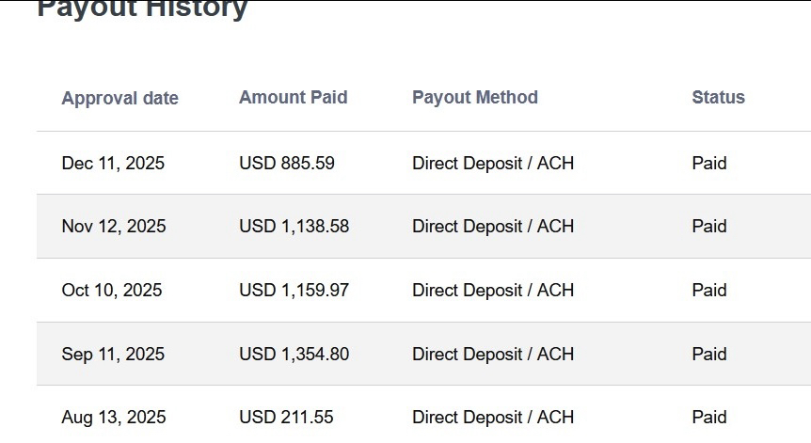Screen dimensions: 811x443
Task: Click the Amount Paid column header
Action: coord(293,97)
